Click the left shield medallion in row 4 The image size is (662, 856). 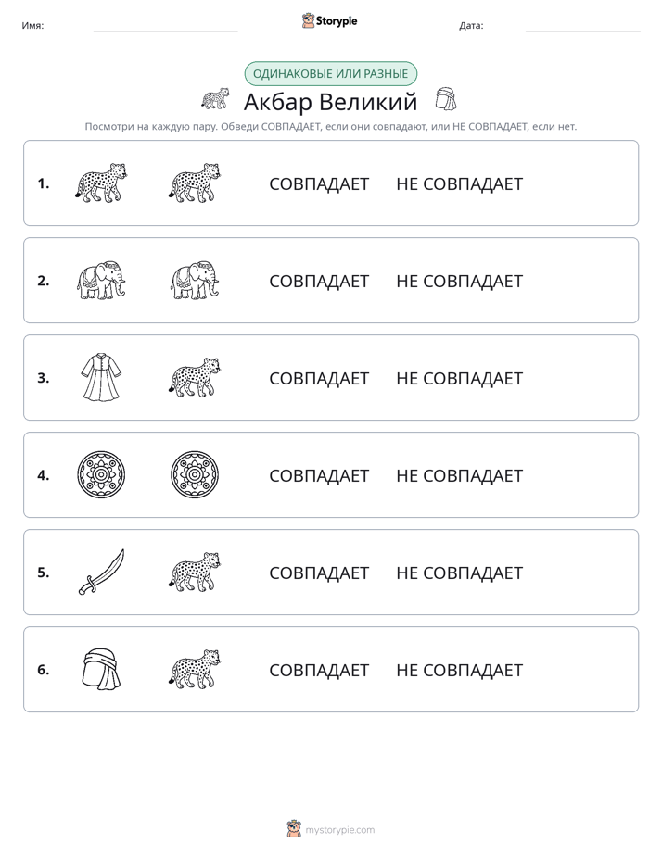point(102,474)
